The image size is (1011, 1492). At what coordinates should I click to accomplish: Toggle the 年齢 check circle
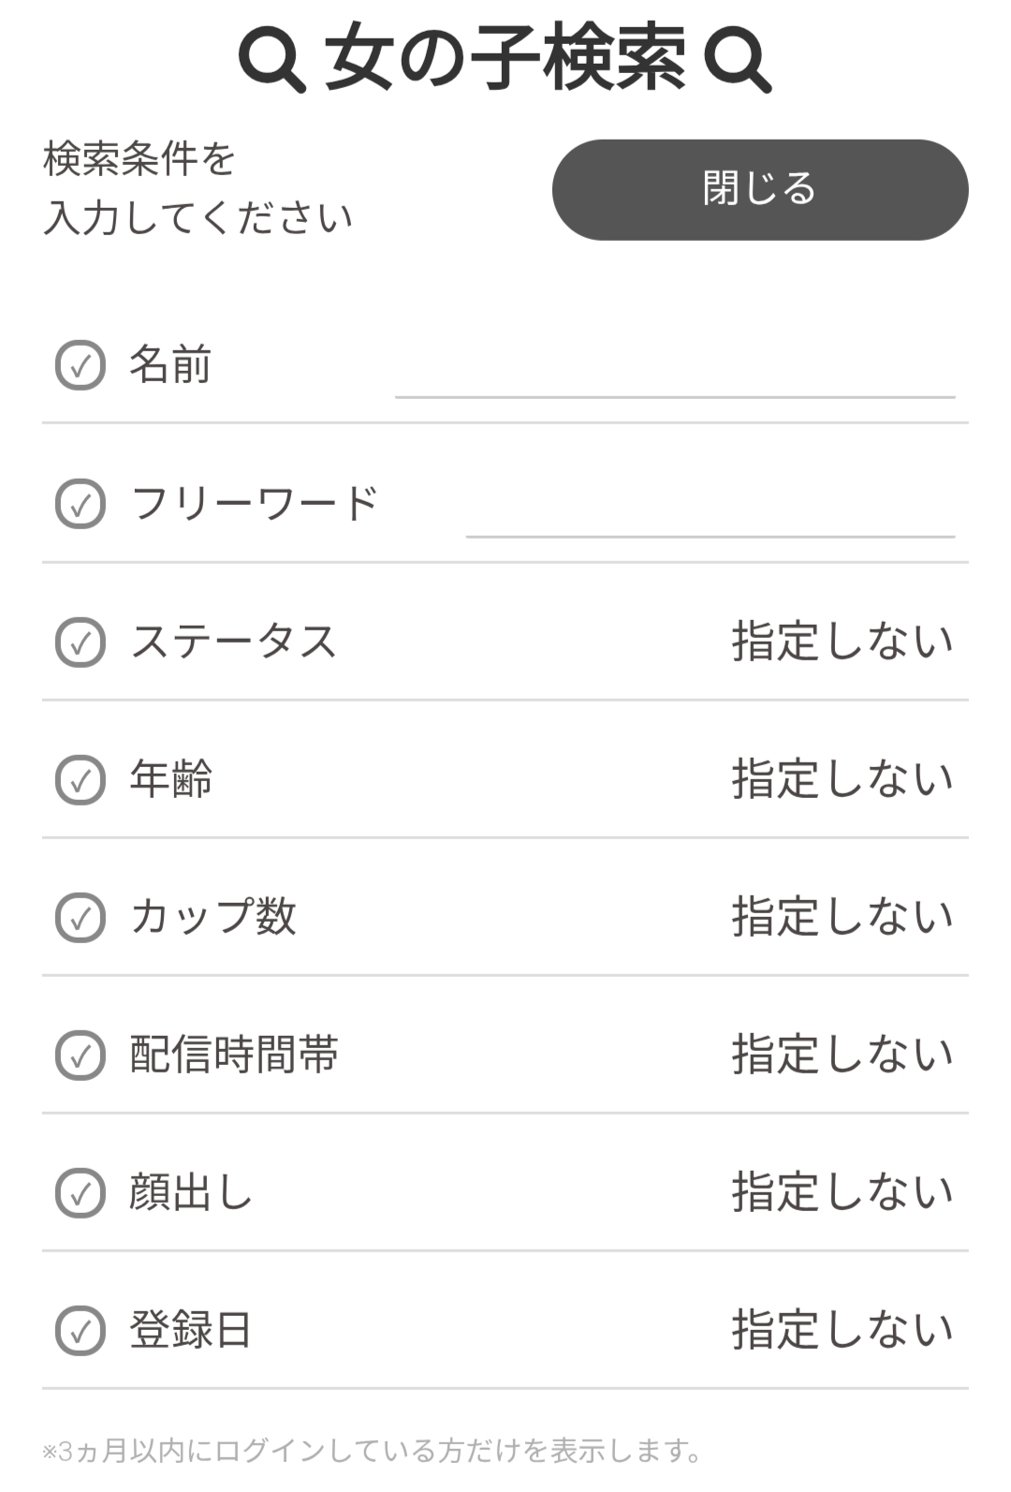[x=81, y=780]
